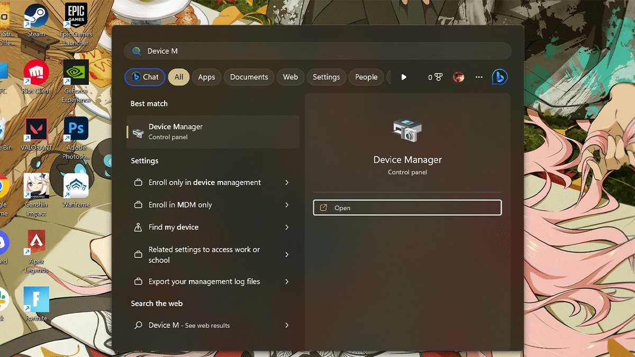Expand Device M web results chevron
Image resolution: width=635 pixels, height=357 pixels.
pos(287,325)
